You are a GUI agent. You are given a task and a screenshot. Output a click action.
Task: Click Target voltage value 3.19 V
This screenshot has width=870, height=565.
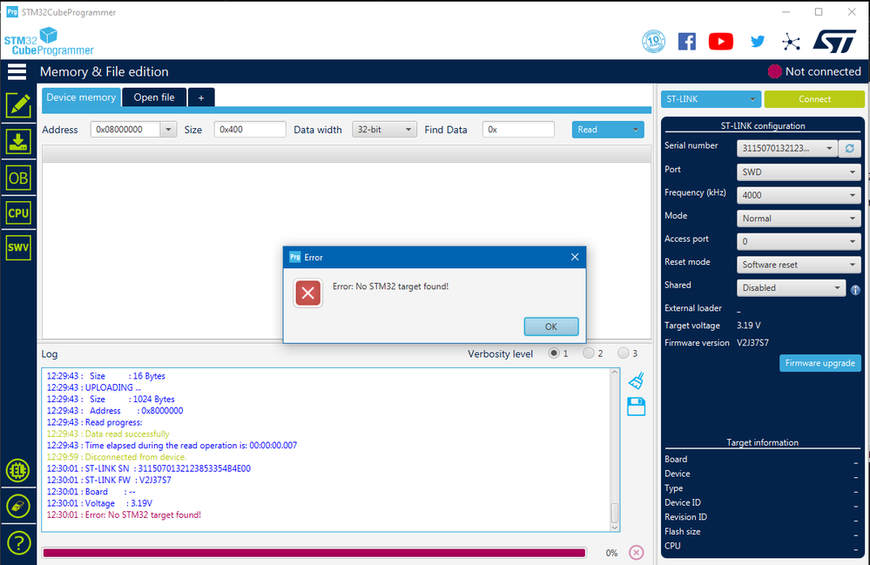[748, 326]
